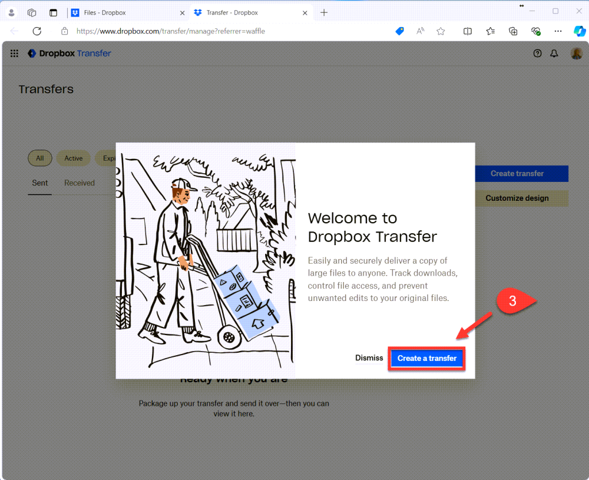Switch to the Received tab

click(79, 183)
